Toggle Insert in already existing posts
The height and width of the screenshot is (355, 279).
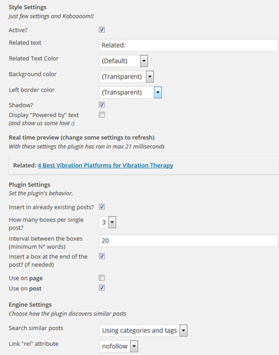[102, 207]
